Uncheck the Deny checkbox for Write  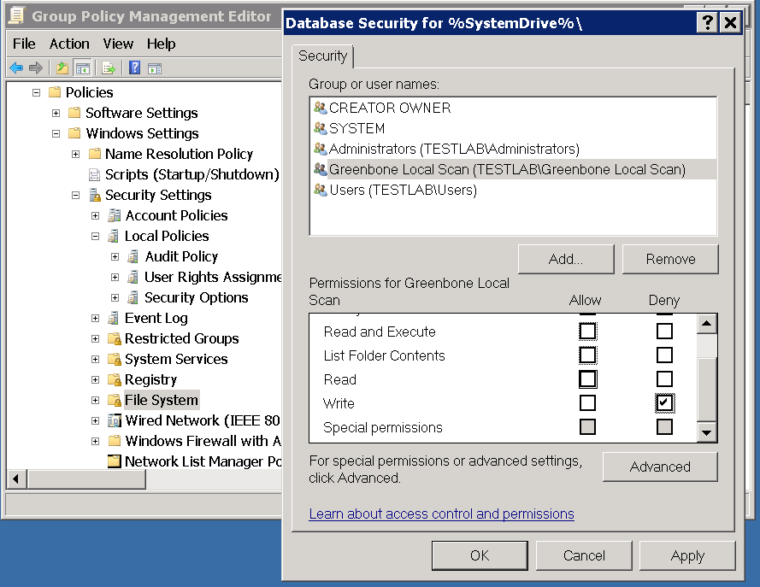click(664, 402)
